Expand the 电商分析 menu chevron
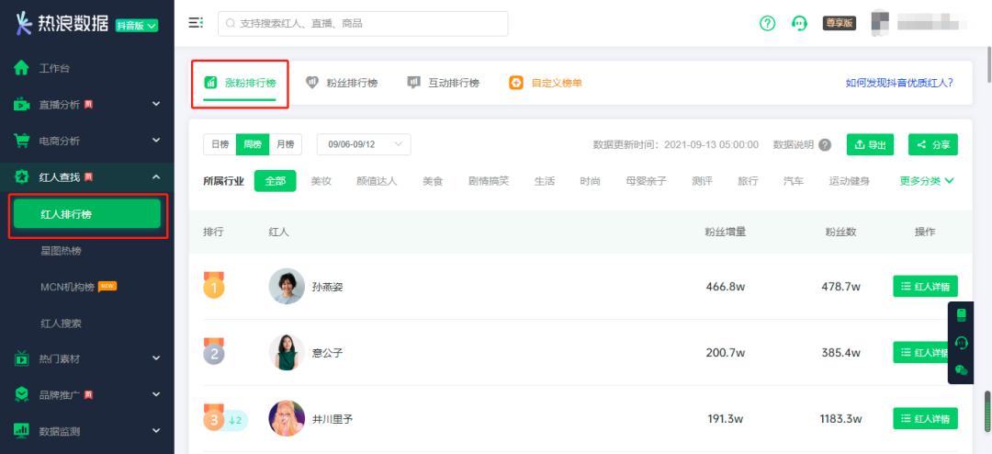This screenshot has width=992, height=454. point(156,140)
